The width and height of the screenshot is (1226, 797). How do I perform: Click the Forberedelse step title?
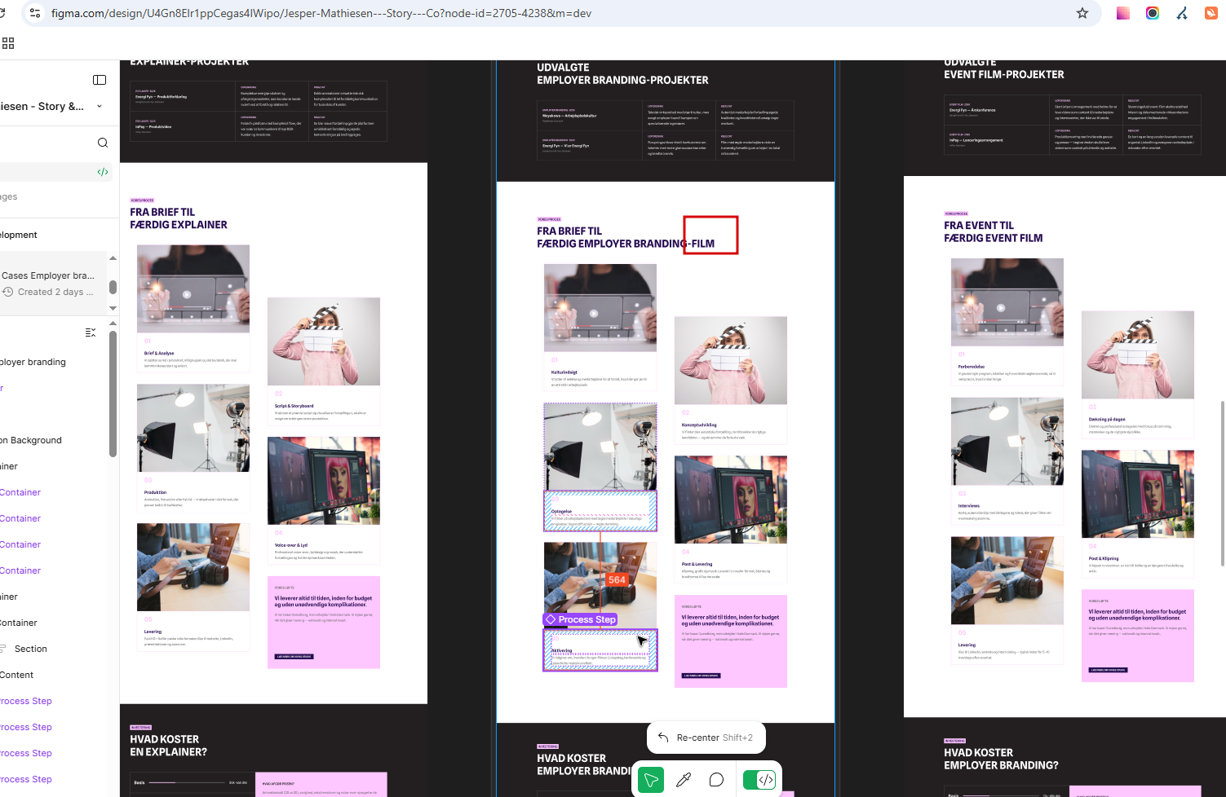pyautogui.click(x=972, y=367)
